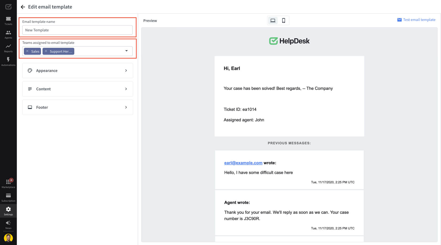
Task: Expand the Content section
Action: [78, 89]
